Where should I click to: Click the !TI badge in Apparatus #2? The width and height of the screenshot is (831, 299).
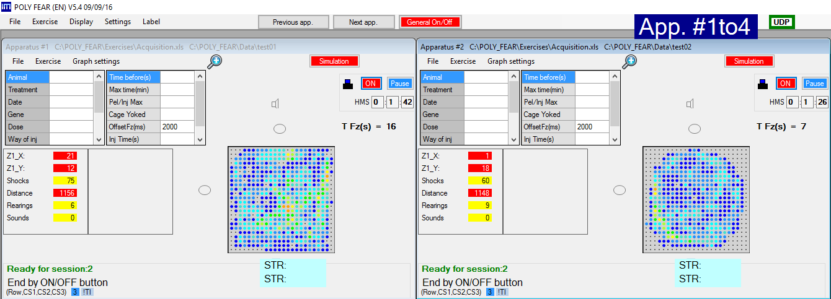[502, 292]
